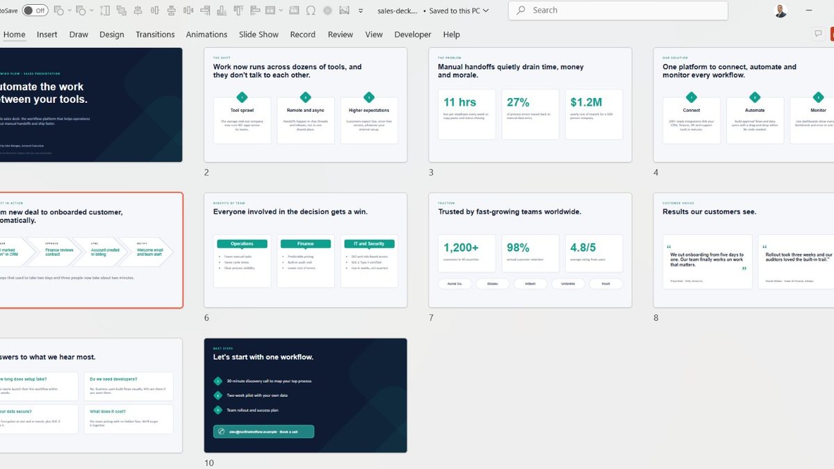Click slide number 6 label
Viewport: 834px width, 469px height.
click(206, 318)
